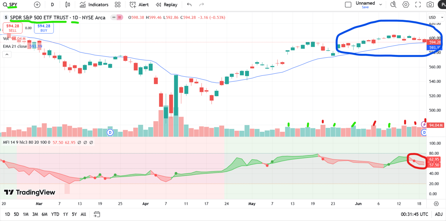Toggle the market status pill indicator
Viewport: 446px width, 221px height.
114,17
